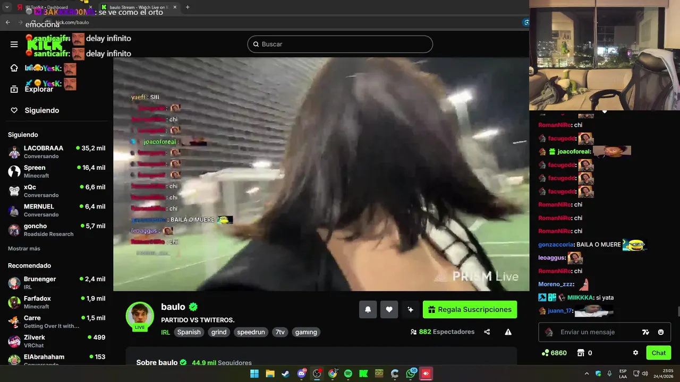Open Spotify from the taskbar
Image resolution: width=680 pixels, height=382 pixels.
point(348,374)
